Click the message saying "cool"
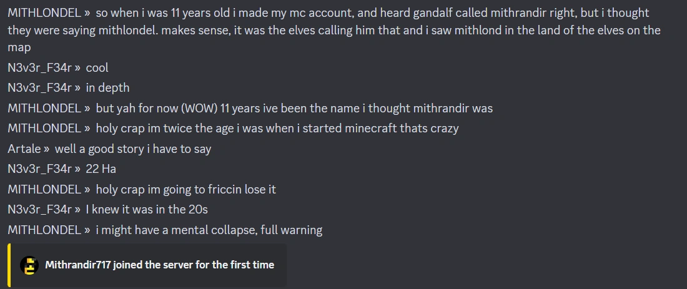 (x=97, y=68)
